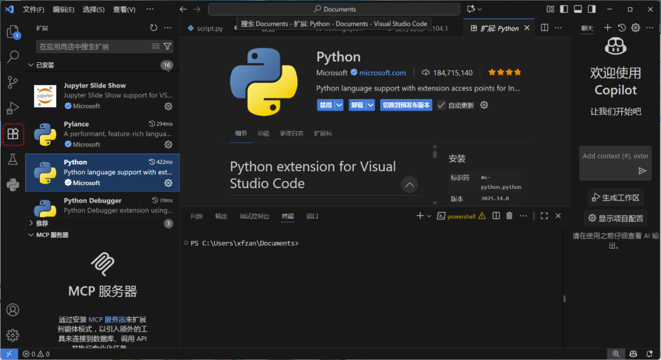Clear extension search results icon
This screenshot has height=360, width=661.
point(155,46)
